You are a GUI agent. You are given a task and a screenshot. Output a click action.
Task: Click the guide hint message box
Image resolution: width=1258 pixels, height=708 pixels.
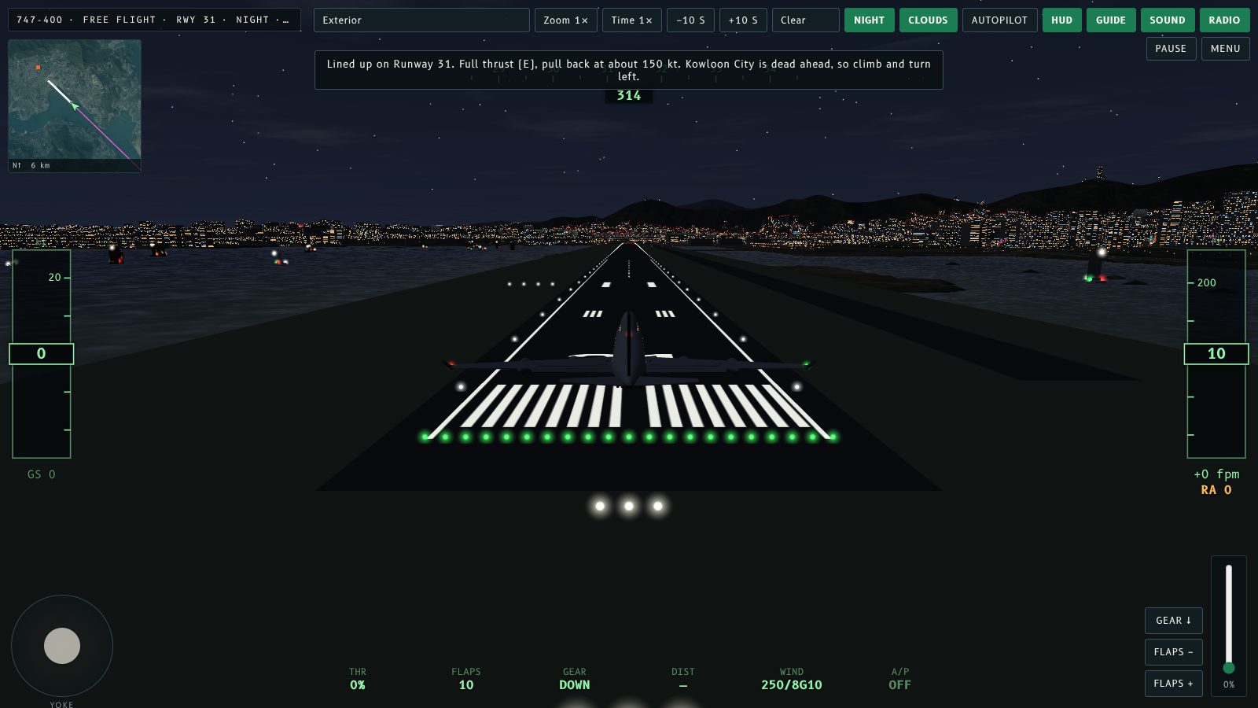629,70
